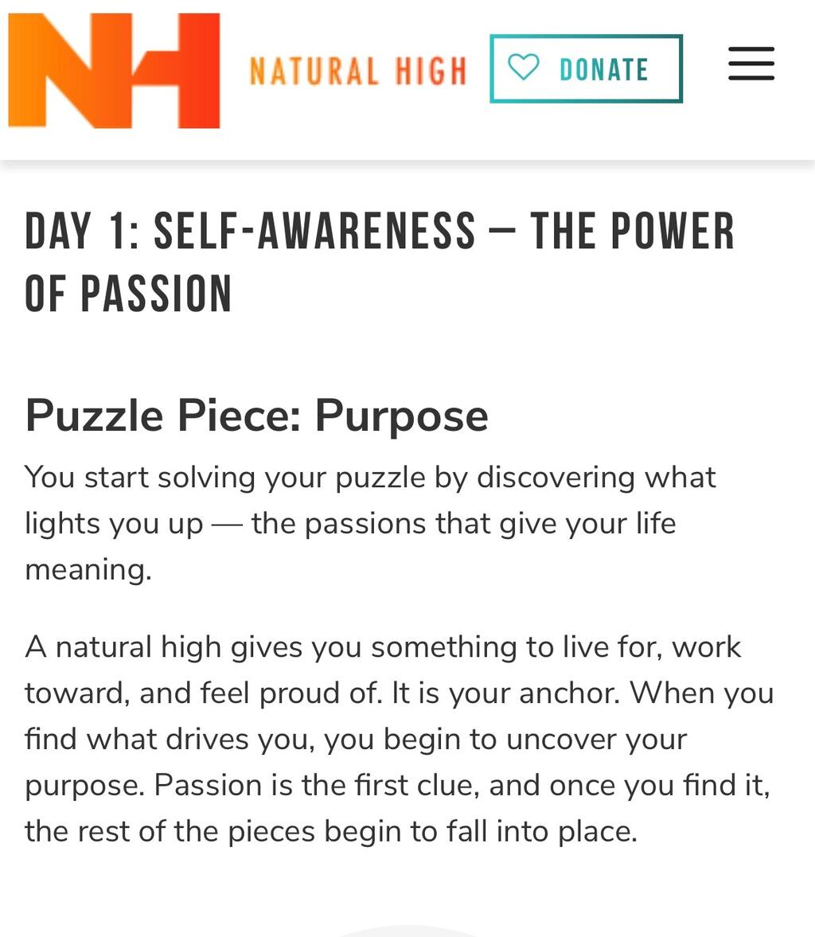Click the "Of Passion" title line
Screen dimensions: 815x937
point(128,294)
